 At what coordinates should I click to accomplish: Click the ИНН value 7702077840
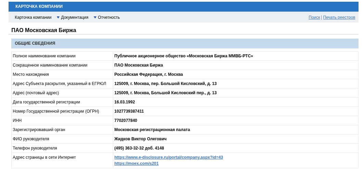(x=126, y=121)
